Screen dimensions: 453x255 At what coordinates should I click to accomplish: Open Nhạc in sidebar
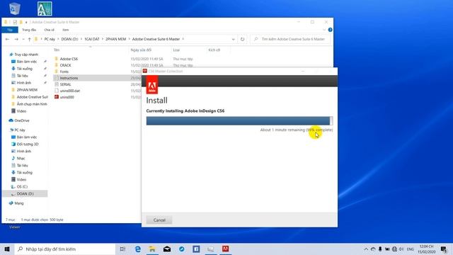[x=21, y=158]
